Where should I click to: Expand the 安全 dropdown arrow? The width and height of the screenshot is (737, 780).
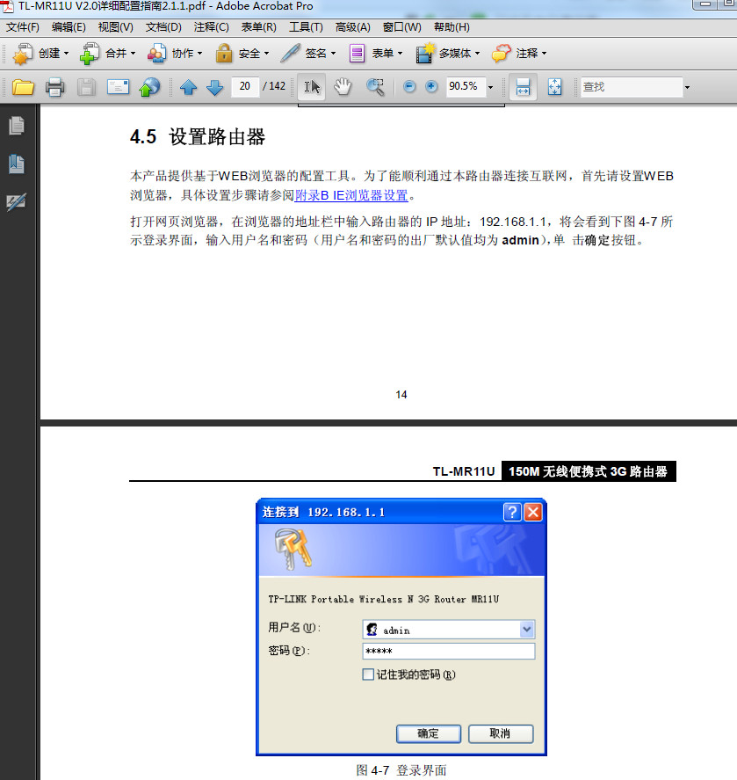pos(266,54)
